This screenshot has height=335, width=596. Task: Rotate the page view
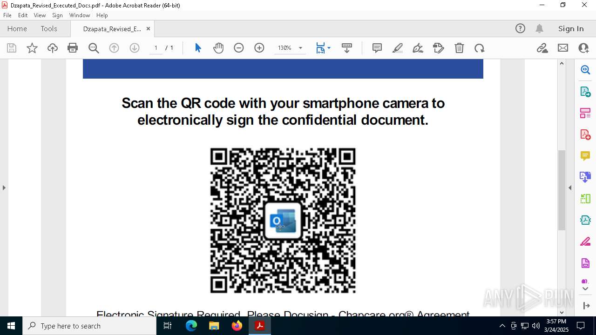tap(480, 48)
